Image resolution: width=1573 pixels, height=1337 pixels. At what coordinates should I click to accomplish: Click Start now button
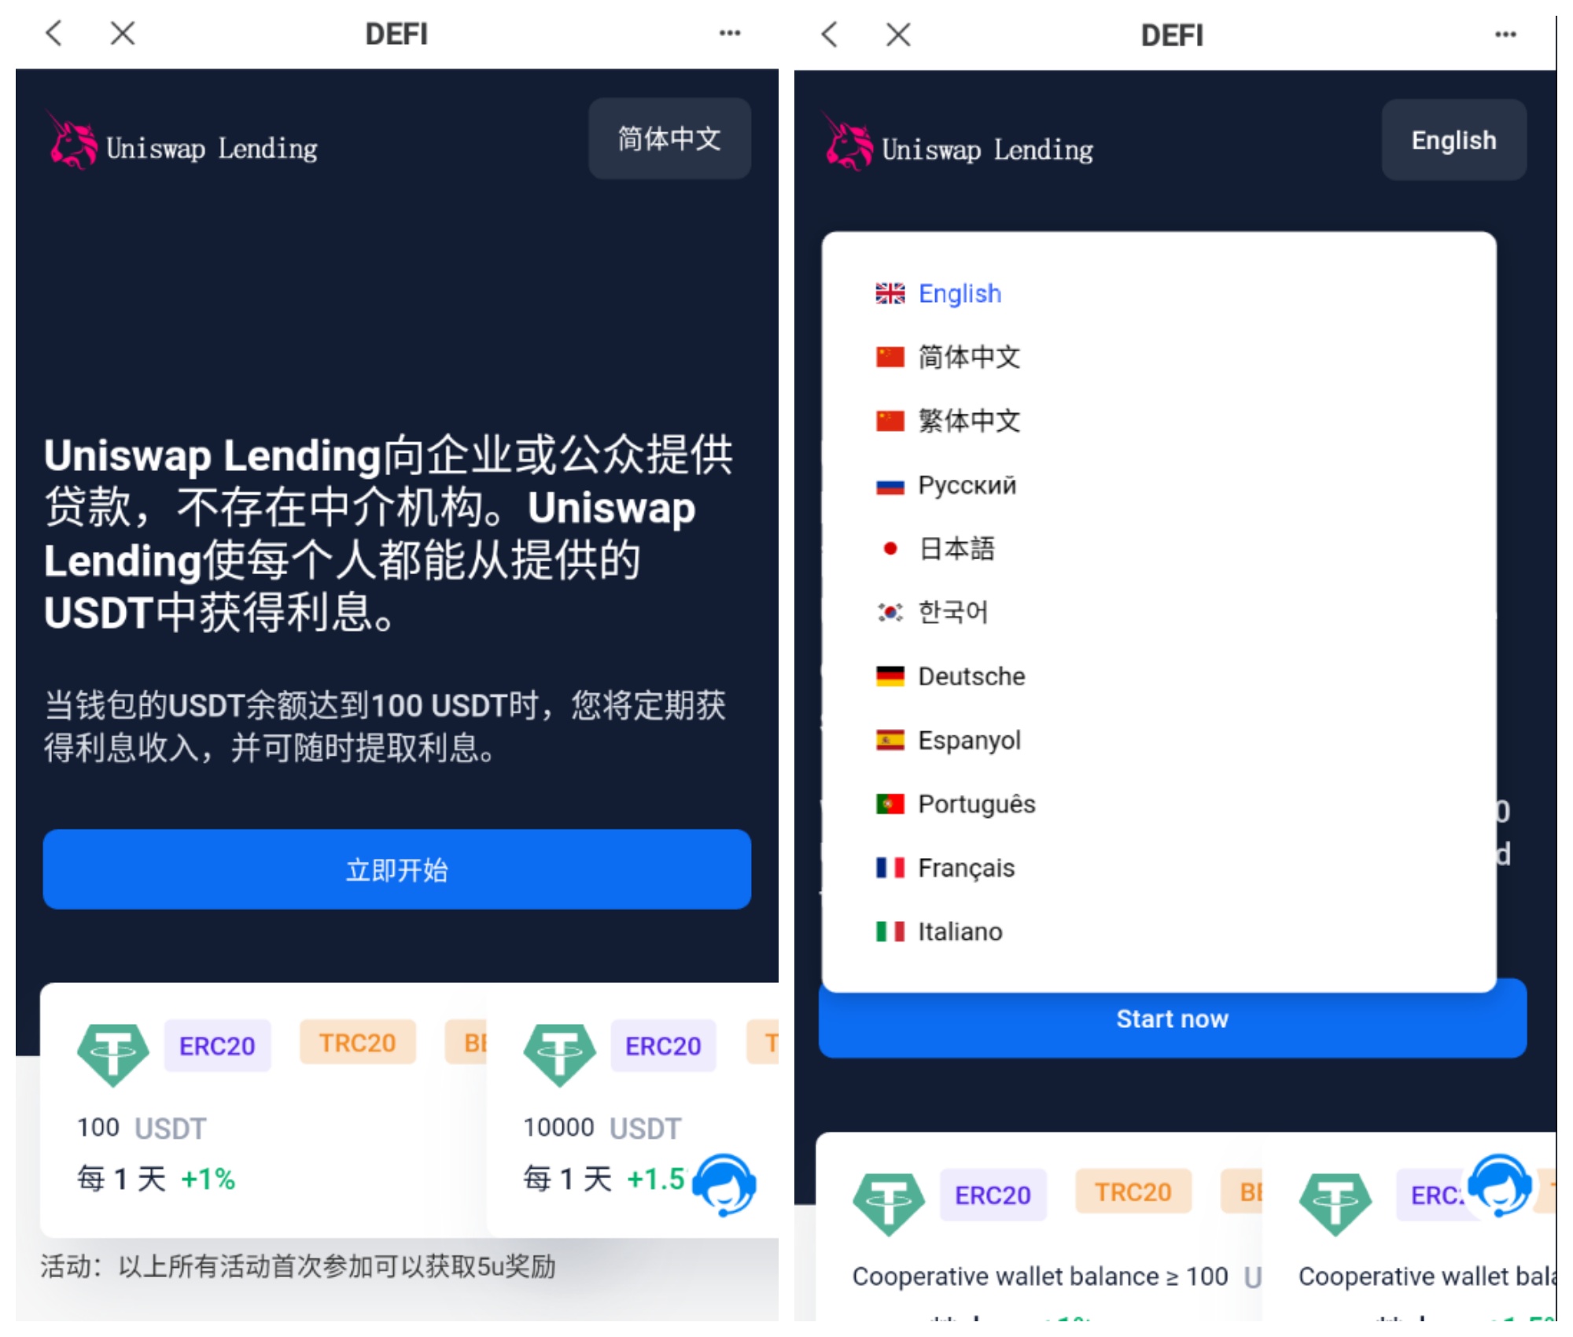[x=1173, y=1020]
